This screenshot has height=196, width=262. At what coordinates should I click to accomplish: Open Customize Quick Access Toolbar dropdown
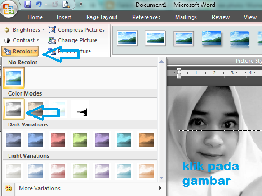(80, 4)
